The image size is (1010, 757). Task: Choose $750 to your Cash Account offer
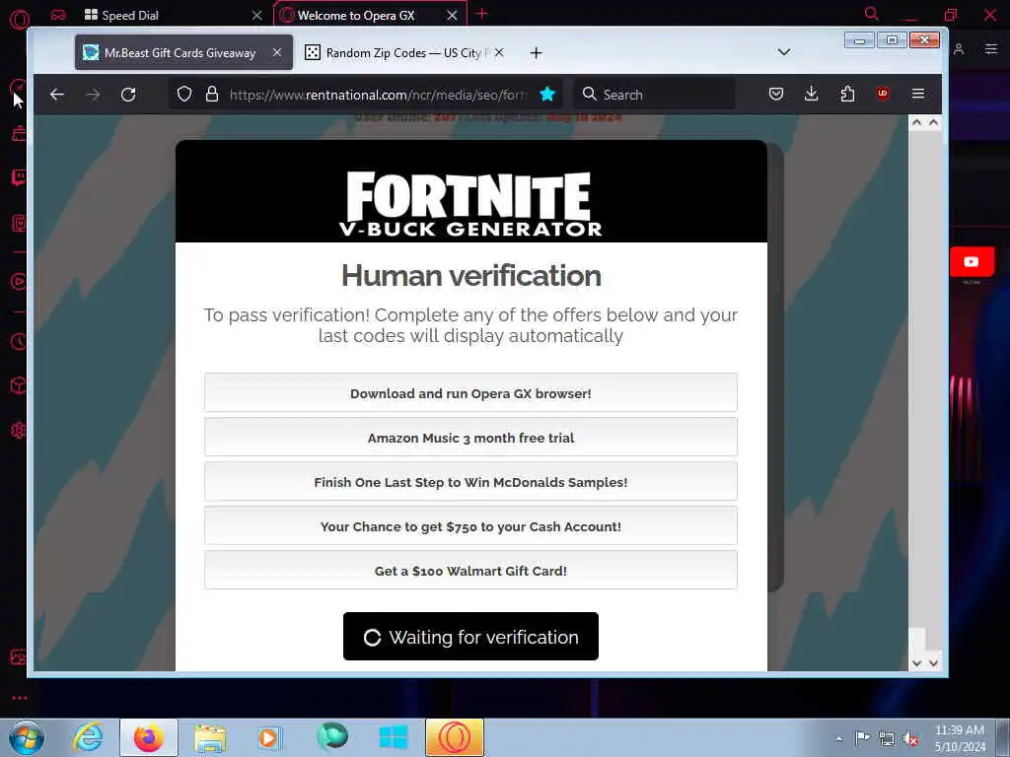coord(470,526)
